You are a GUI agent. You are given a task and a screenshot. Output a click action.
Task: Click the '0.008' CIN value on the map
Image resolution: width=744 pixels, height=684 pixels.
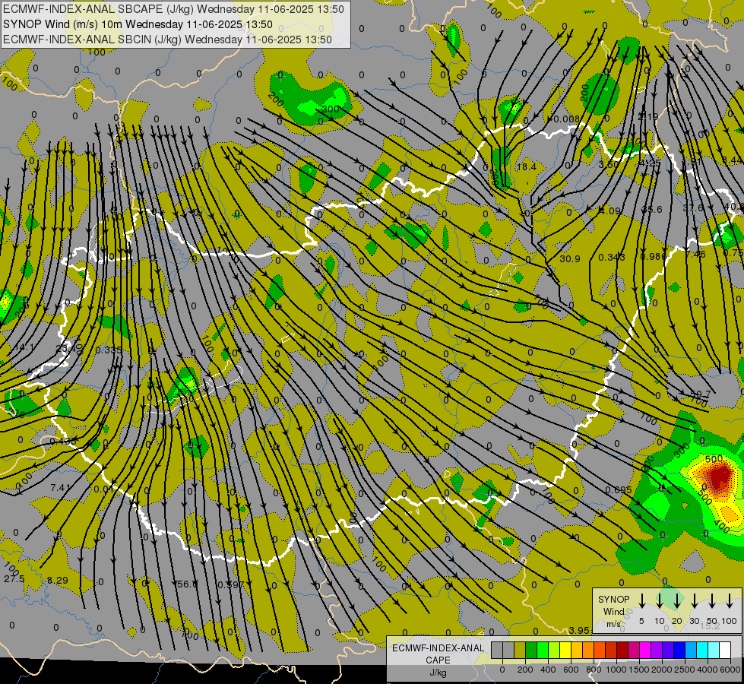click(566, 119)
